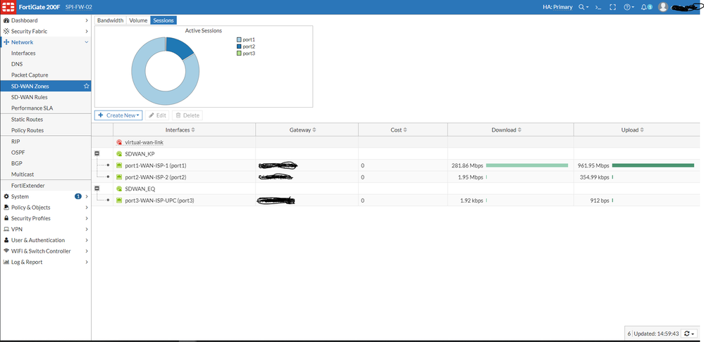Click port2 slice of sessions donut

pyautogui.click(x=179, y=48)
